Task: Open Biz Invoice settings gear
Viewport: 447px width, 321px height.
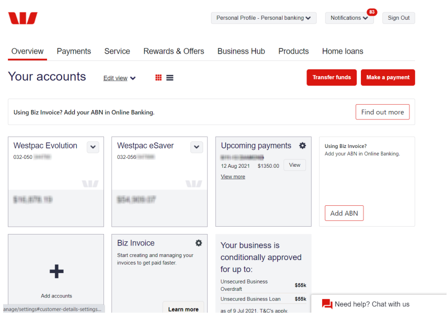Action: (x=198, y=243)
